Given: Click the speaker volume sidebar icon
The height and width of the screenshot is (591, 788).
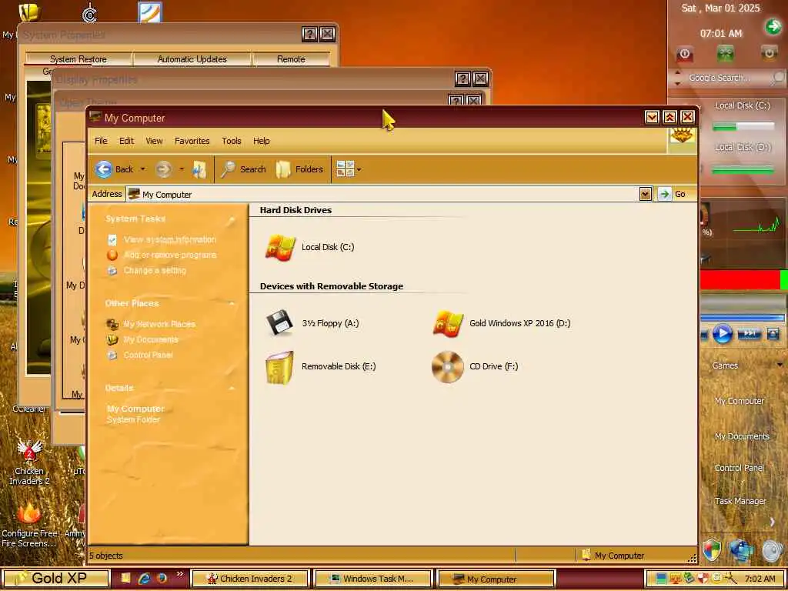Looking at the screenshot, I should pyautogui.click(x=772, y=550).
